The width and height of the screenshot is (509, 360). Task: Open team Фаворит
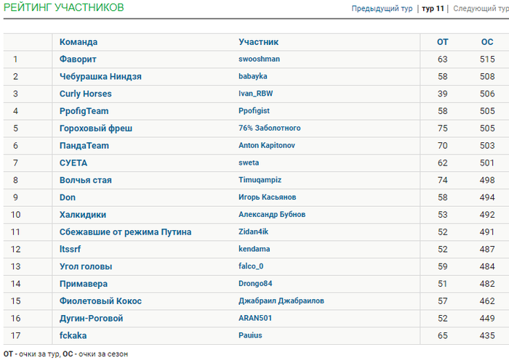[x=78, y=60]
